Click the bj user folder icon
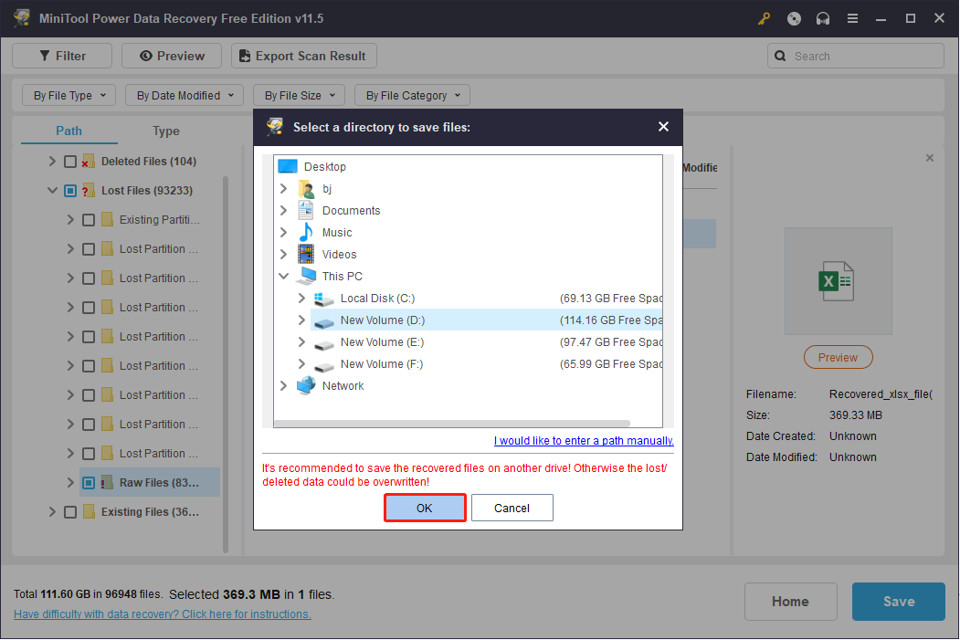This screenshot has height=640, width=960. point(305,188)
